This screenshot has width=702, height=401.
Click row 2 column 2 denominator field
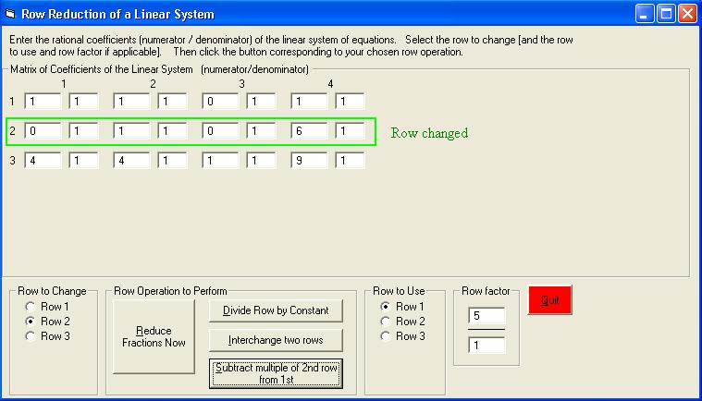[x=172, y=131]
